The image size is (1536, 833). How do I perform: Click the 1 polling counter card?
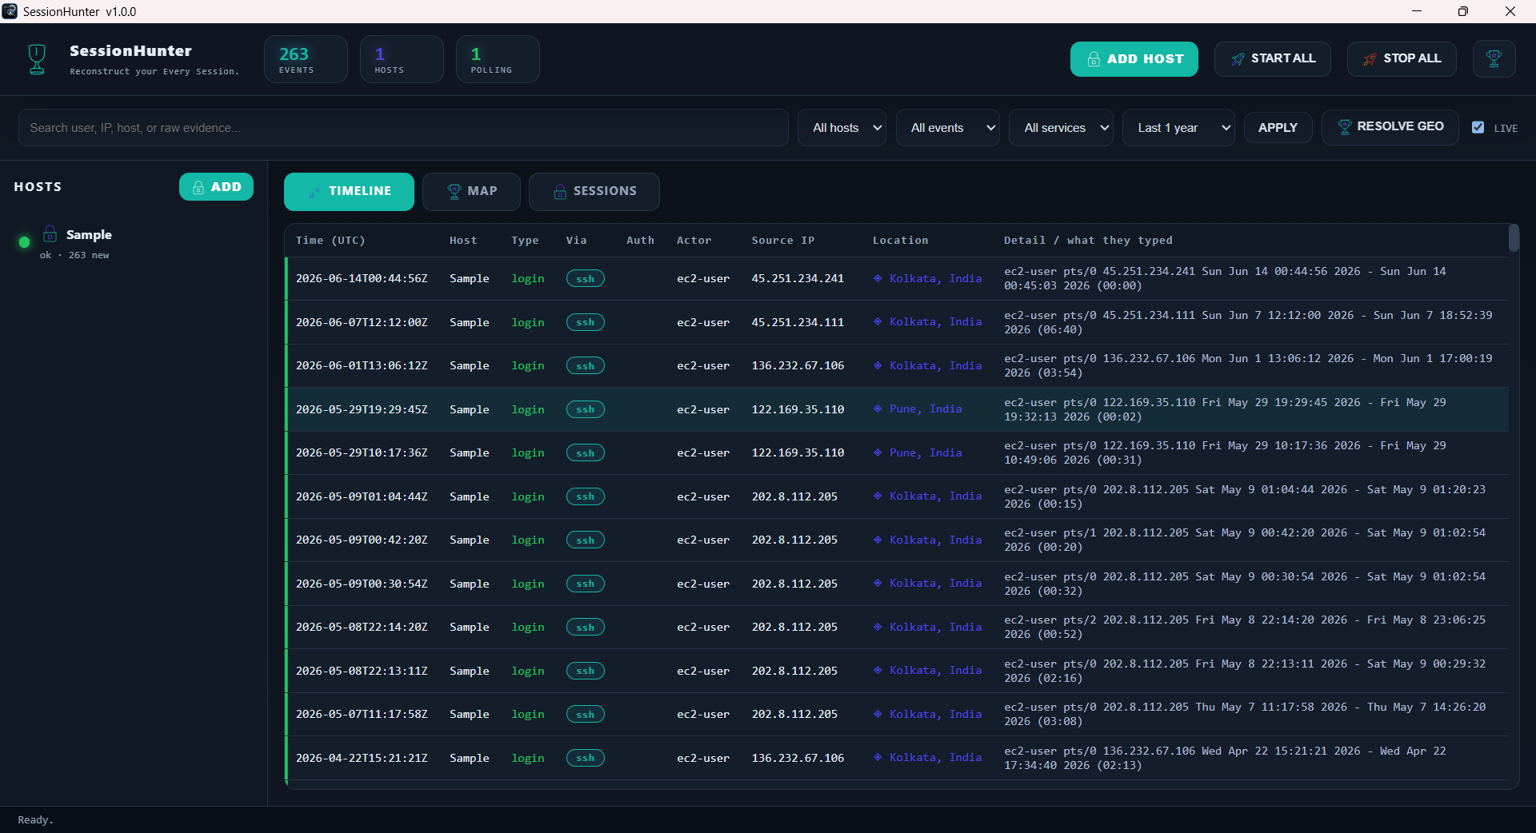[x=498, y=59]
